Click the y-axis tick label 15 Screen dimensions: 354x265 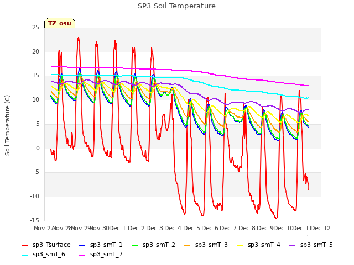click(x=35, y=76)
